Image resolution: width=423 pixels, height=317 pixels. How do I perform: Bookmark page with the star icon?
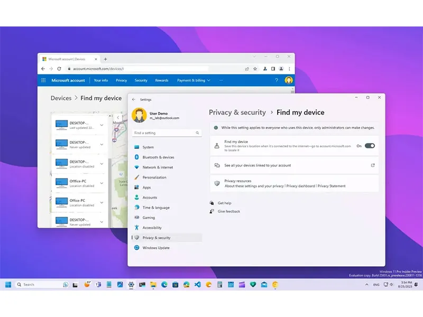pos(255,69)
